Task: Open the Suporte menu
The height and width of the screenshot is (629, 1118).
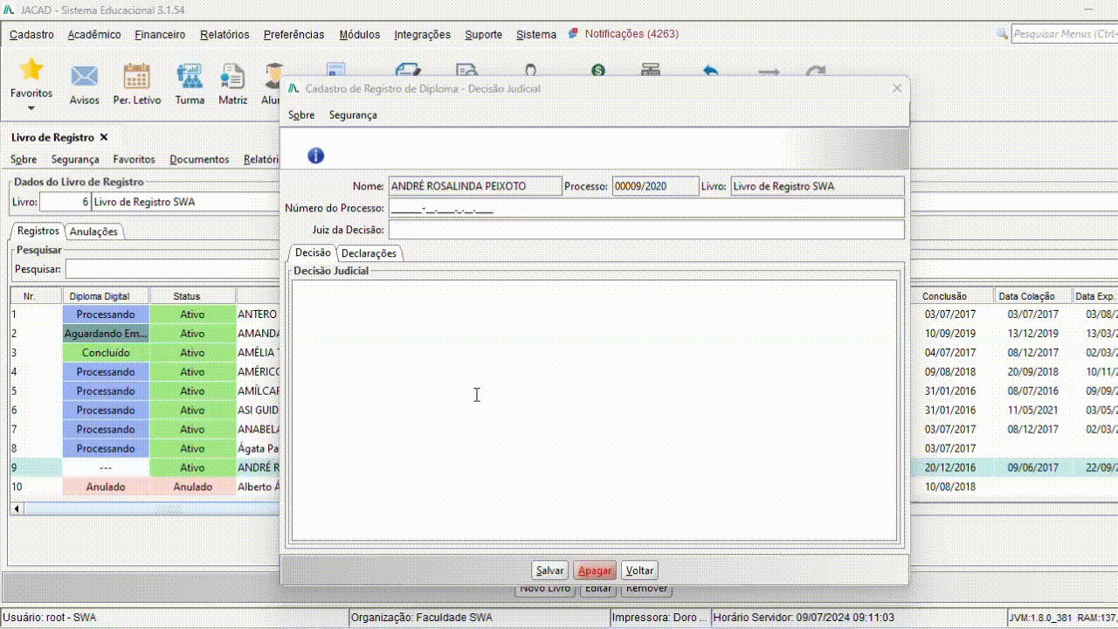Action: click(484, 35)
